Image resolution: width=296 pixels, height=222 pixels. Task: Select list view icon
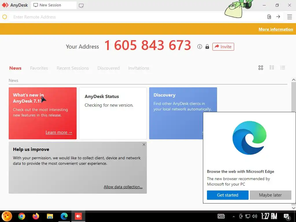click(283, 68)
